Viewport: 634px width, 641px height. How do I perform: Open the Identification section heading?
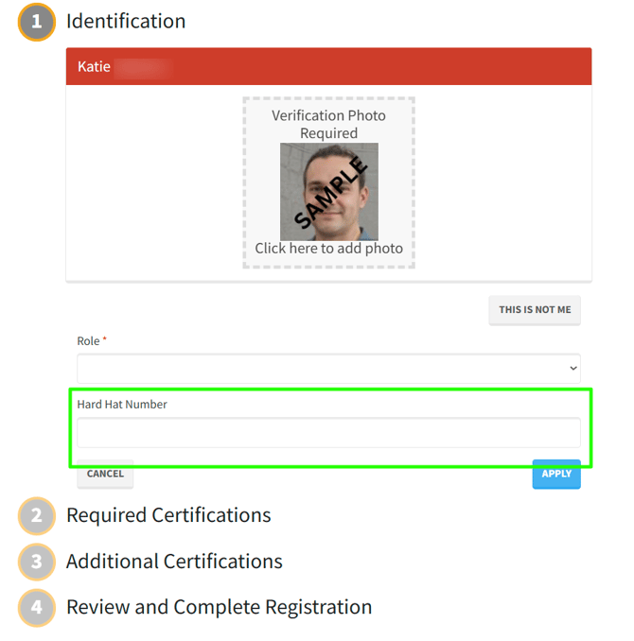point(126,21)
